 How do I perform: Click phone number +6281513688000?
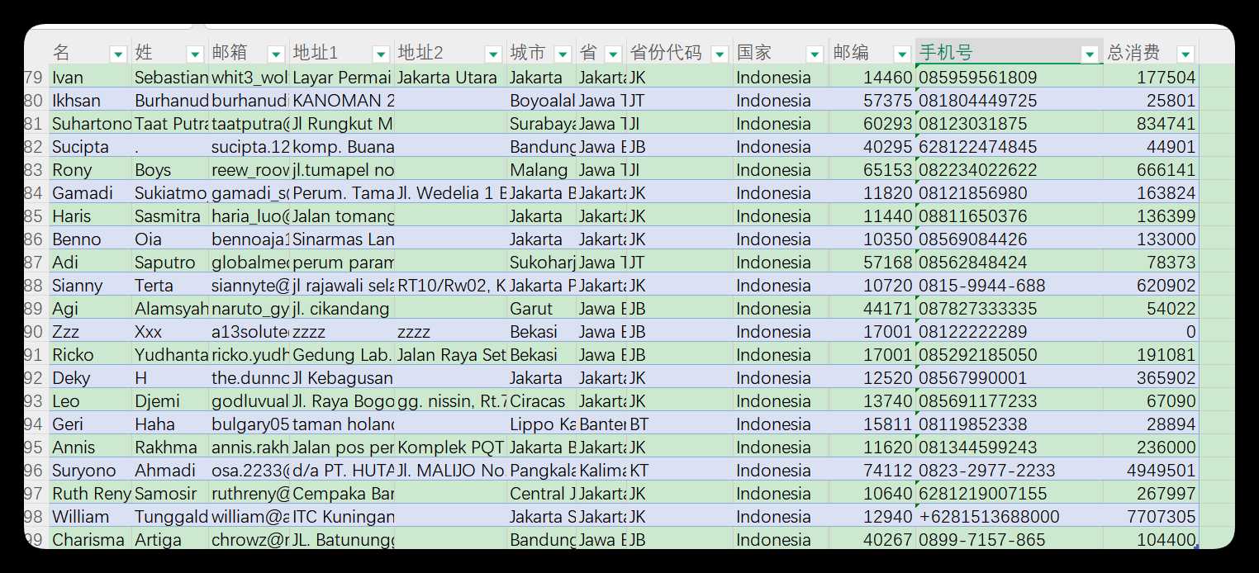point(1009,517)
